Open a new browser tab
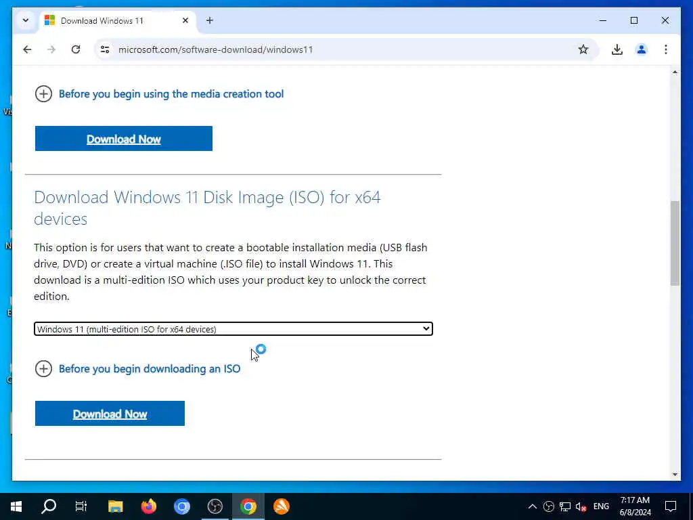This screenshot has width=693, height=520. pyautogui.click(x=210, y=20)
